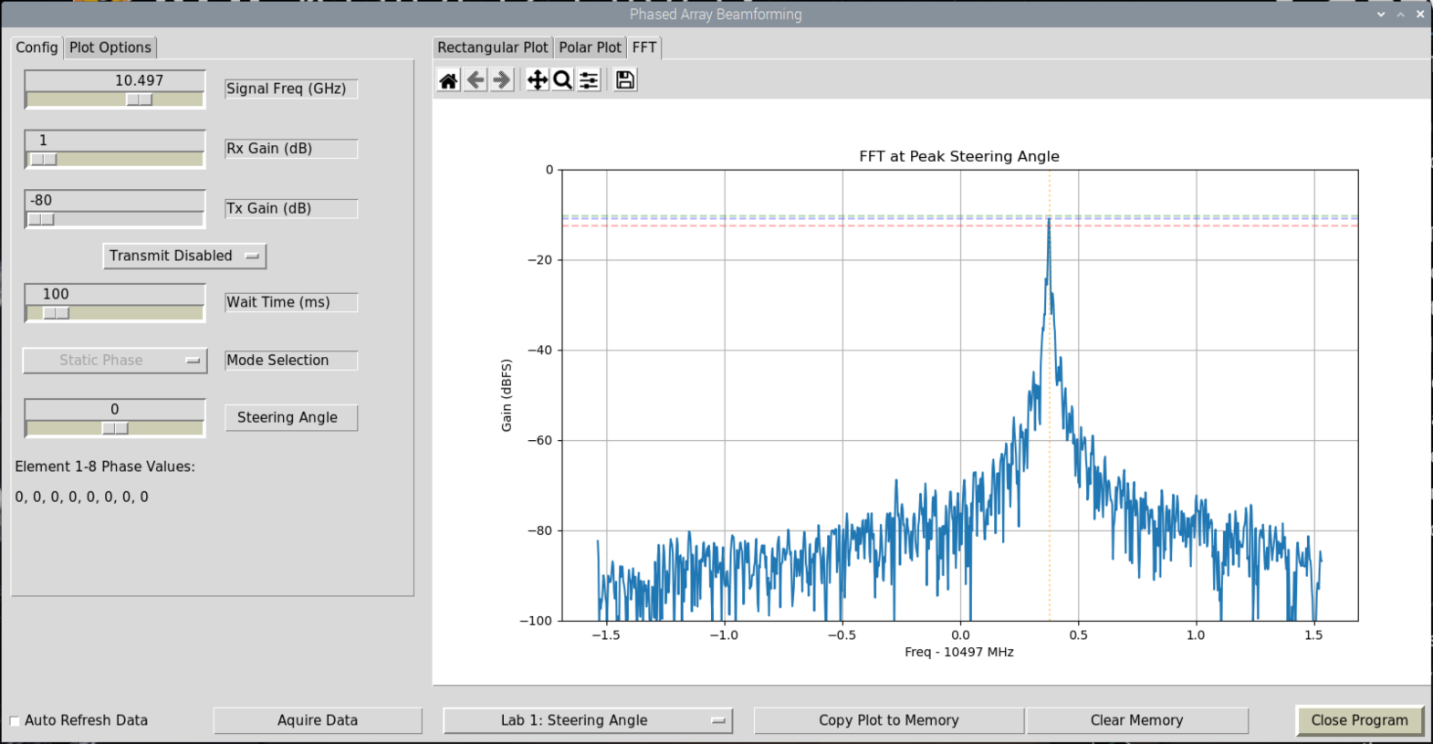Switch to the Polar Plot tab
1433x744 pixels.
pos(590,47)
